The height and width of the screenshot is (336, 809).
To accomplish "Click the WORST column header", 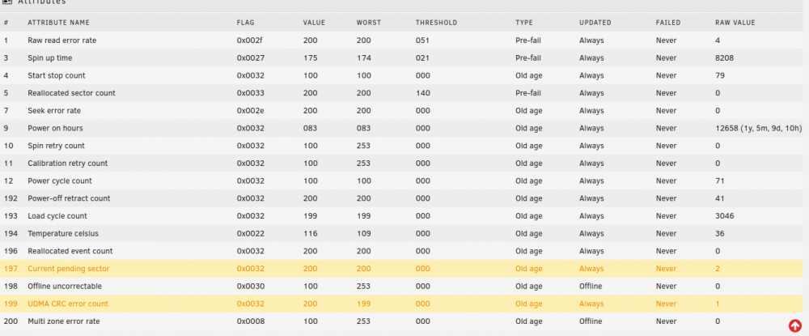I will (x=368, y=23).
